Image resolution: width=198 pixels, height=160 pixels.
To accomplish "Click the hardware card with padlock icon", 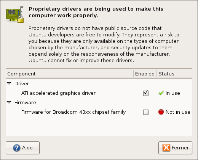I will point(15,15).
